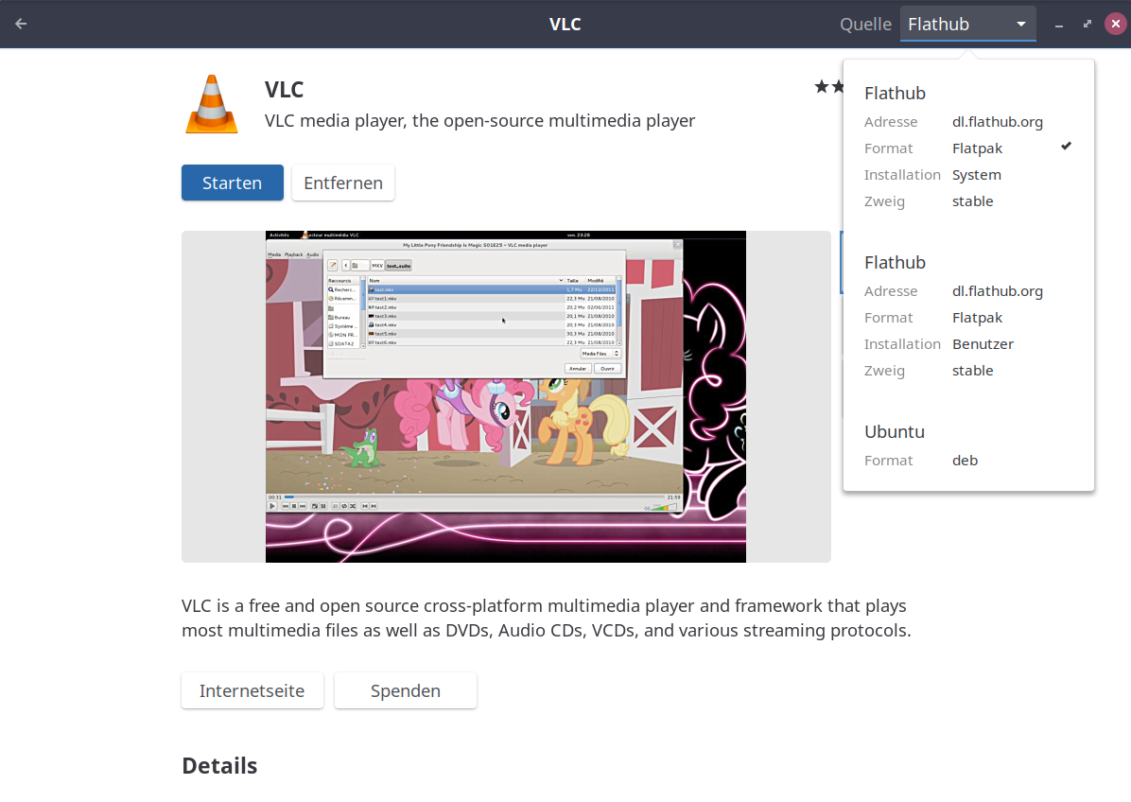This screenshot has height=802, width=1131.
Task: Click the Quelle label in header
Action: [x=865, y=25]
